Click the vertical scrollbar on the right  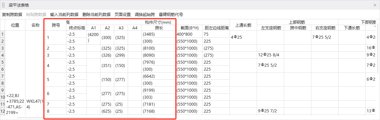click(378, 48)
